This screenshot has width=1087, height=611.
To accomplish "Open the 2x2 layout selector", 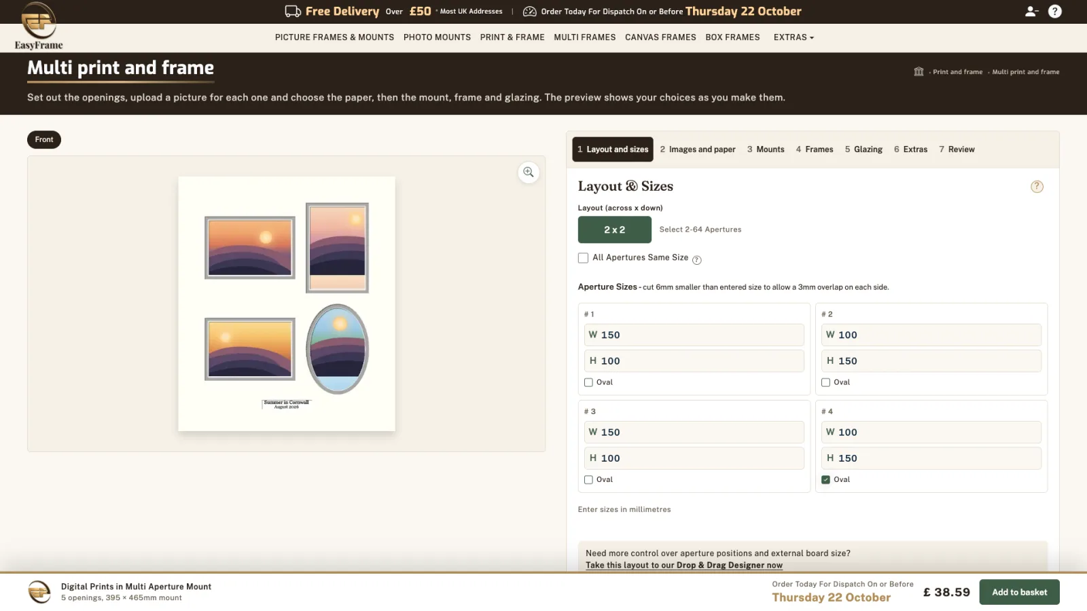I will (x=615, y=230).
